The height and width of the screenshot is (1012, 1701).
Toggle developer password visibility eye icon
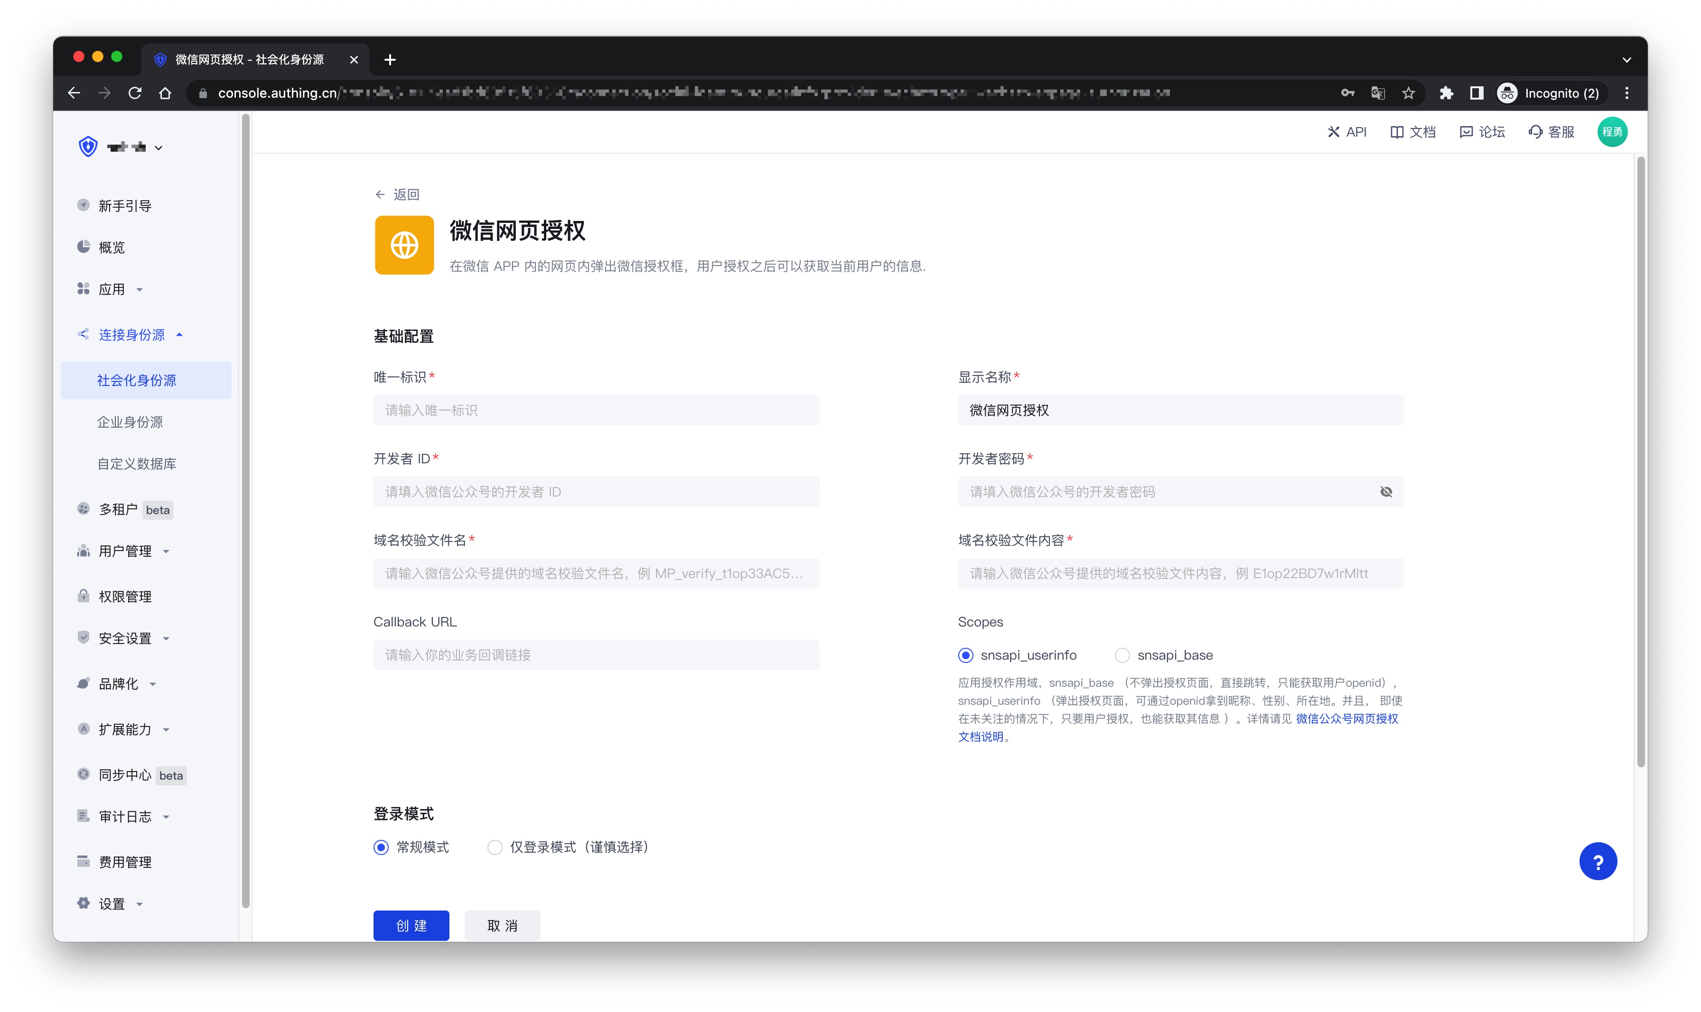pyautogui.click(x=1385, y=492)
